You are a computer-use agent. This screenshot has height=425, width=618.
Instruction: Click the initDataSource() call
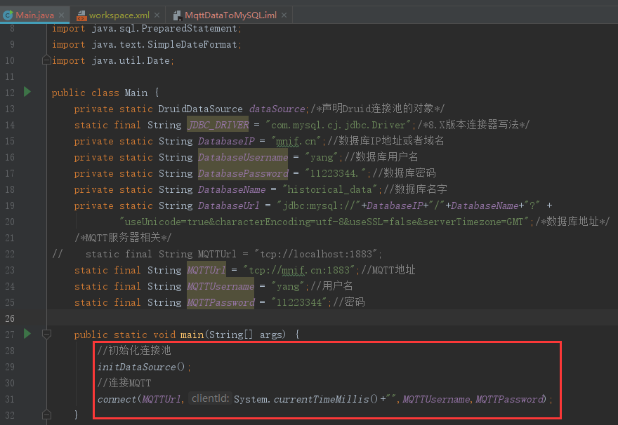[141, 367]
